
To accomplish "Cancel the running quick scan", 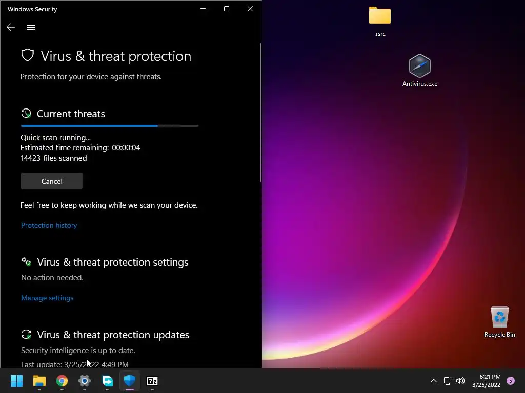I will point(52,181).
